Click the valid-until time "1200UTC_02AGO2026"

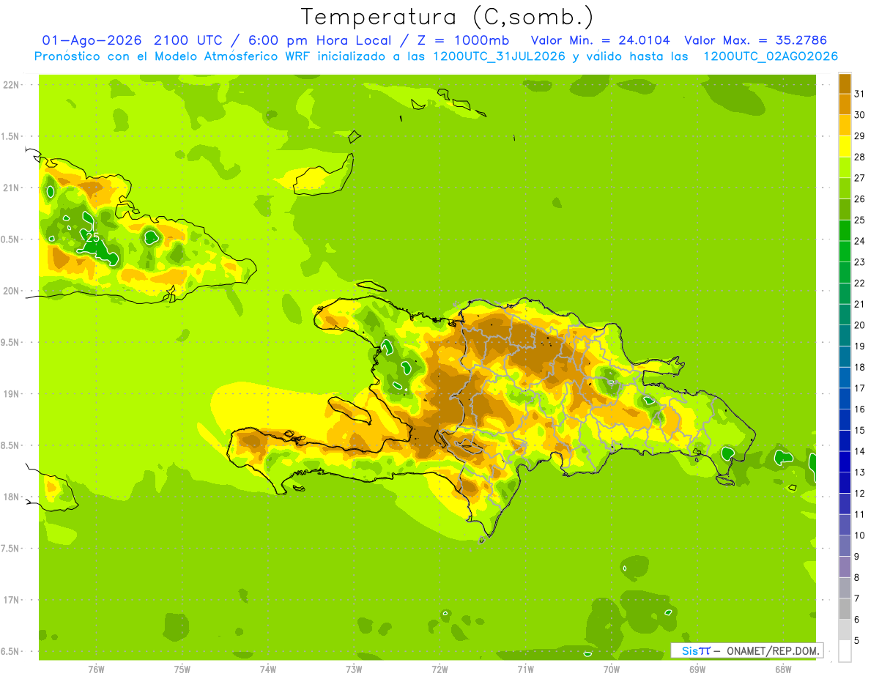(771, 56)
